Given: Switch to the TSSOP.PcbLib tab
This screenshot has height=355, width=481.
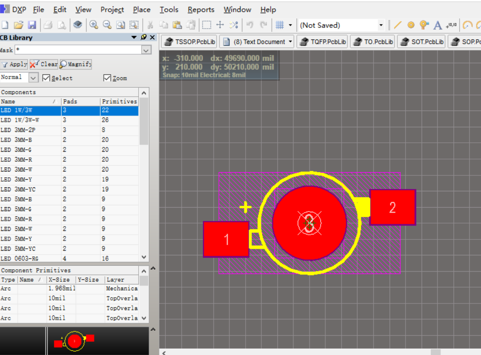Looking at the screenshot, I should point(189,42).
